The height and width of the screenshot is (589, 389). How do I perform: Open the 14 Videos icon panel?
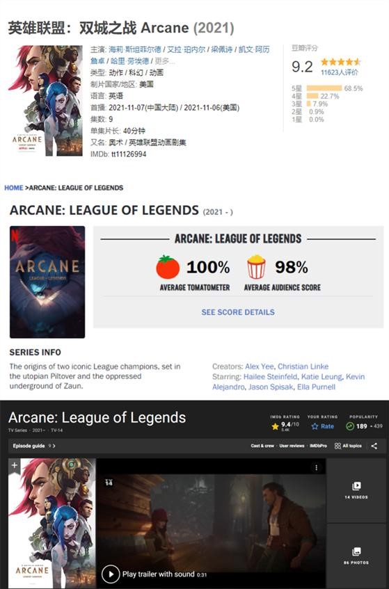[x=356, y=490]
